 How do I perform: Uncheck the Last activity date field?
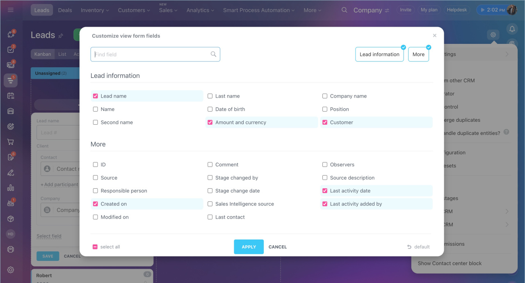click(325, 191)
